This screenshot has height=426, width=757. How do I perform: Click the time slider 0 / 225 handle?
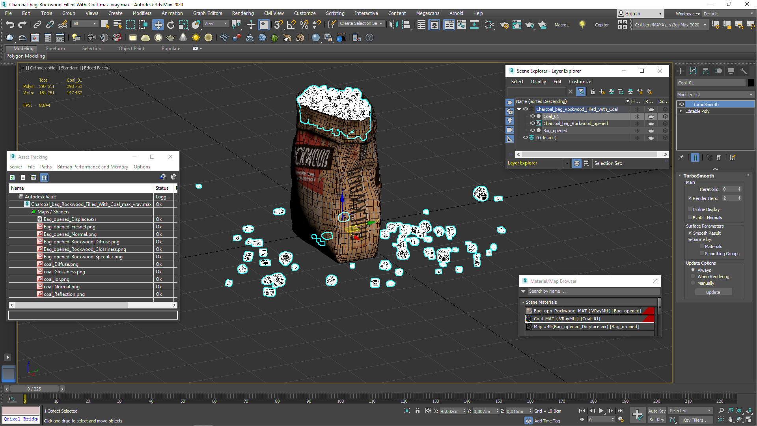[34, 389]
